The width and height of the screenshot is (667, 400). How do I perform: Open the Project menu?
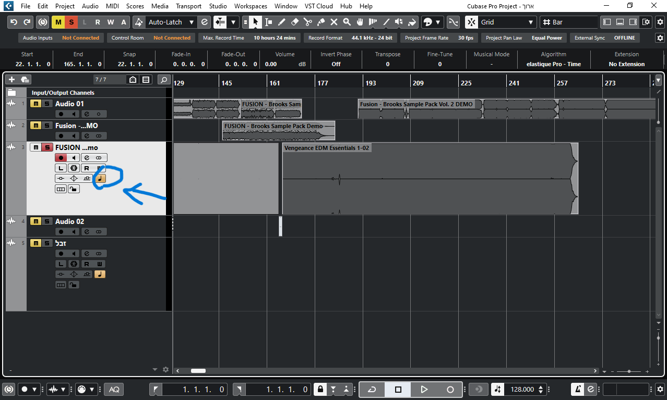tap(65, 6)
